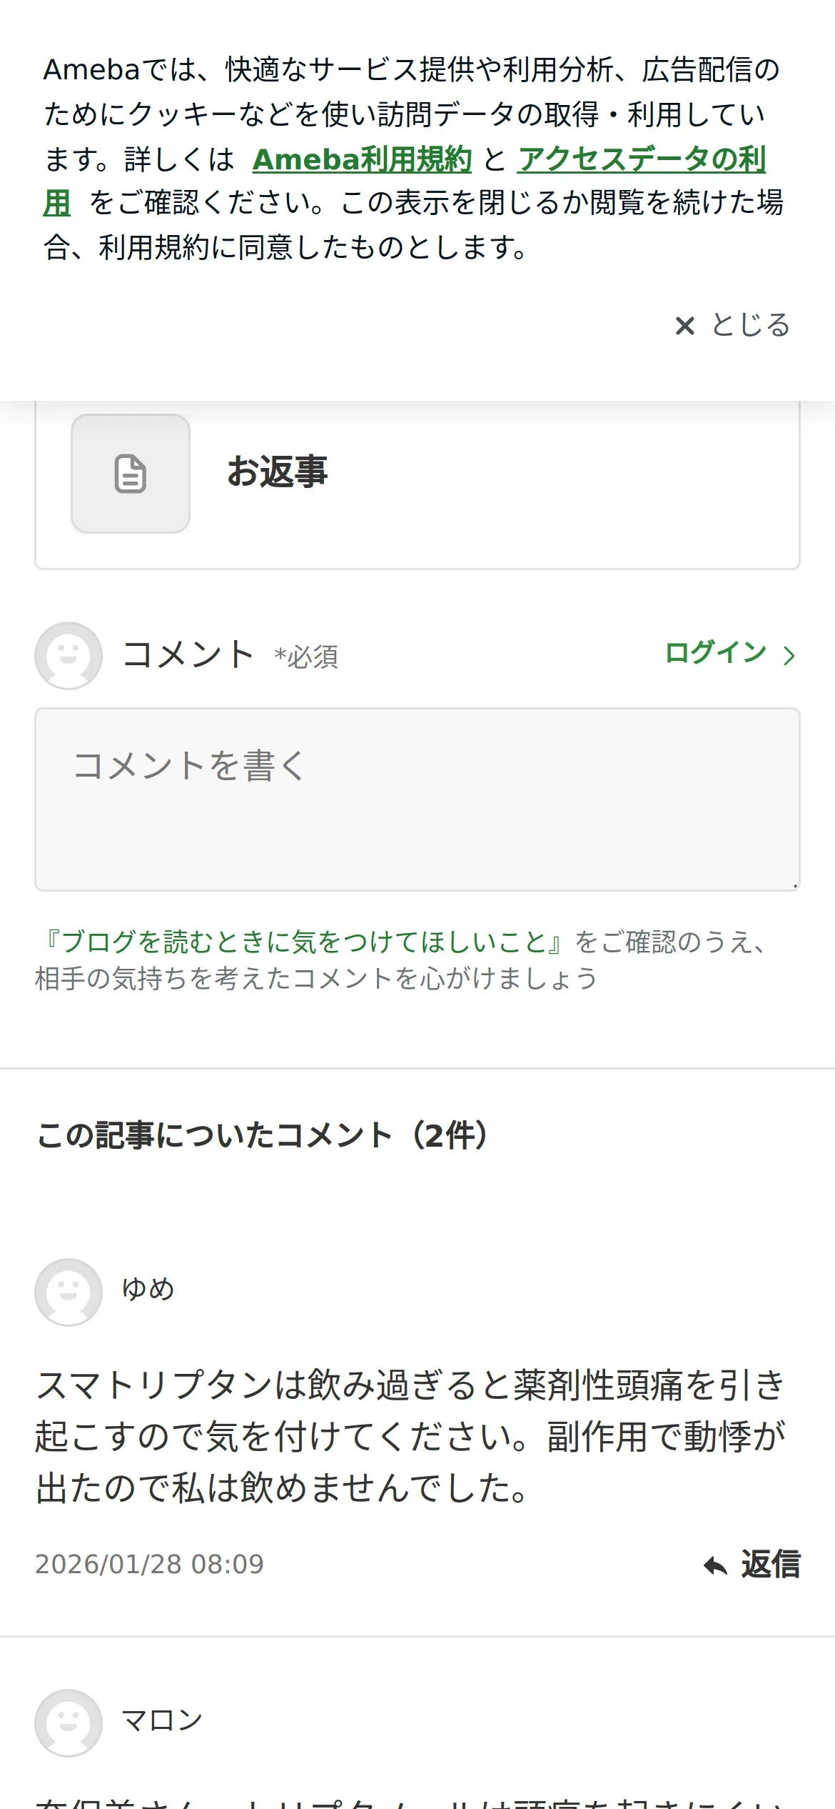Image resolution: width=835 pixels, height=1809 pixels.
Task: Select the username マロン
Action: click(163, 1720)
